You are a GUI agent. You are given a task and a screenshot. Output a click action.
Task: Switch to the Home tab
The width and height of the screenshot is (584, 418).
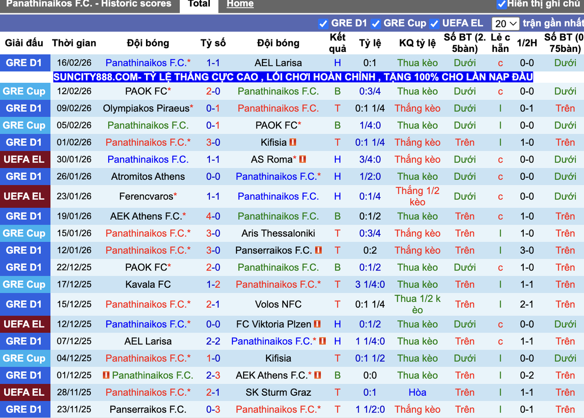click(x=240, y=4)
